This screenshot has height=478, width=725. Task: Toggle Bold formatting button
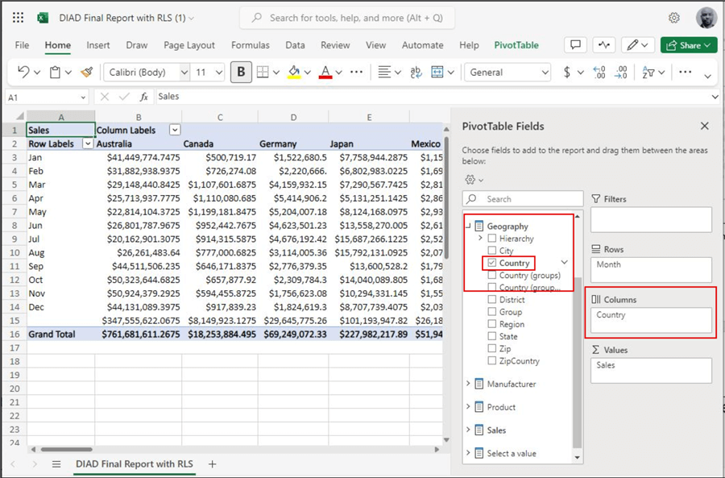click(241, 73)
